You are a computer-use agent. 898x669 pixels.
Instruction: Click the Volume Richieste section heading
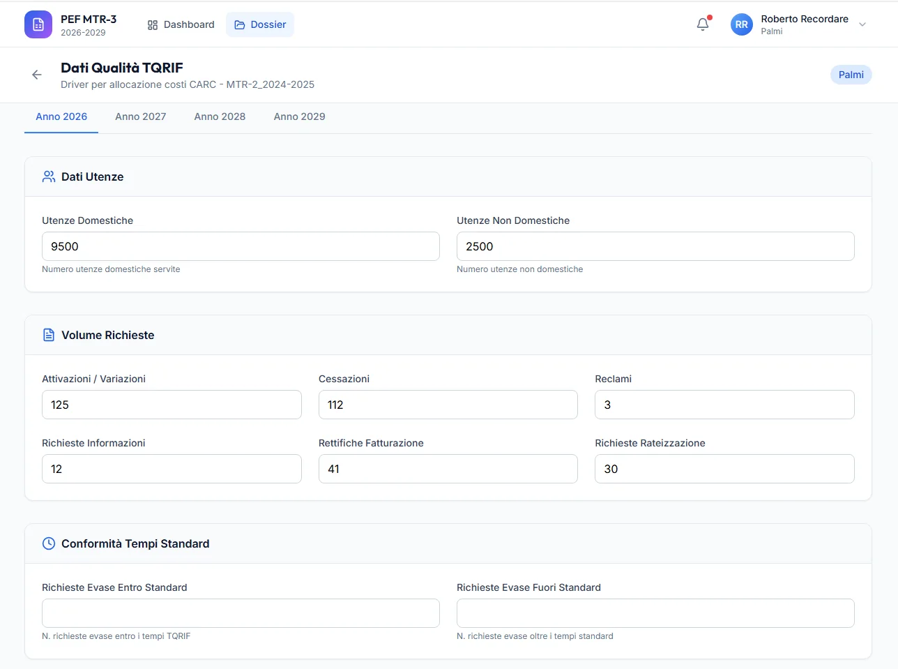point(108,335)
